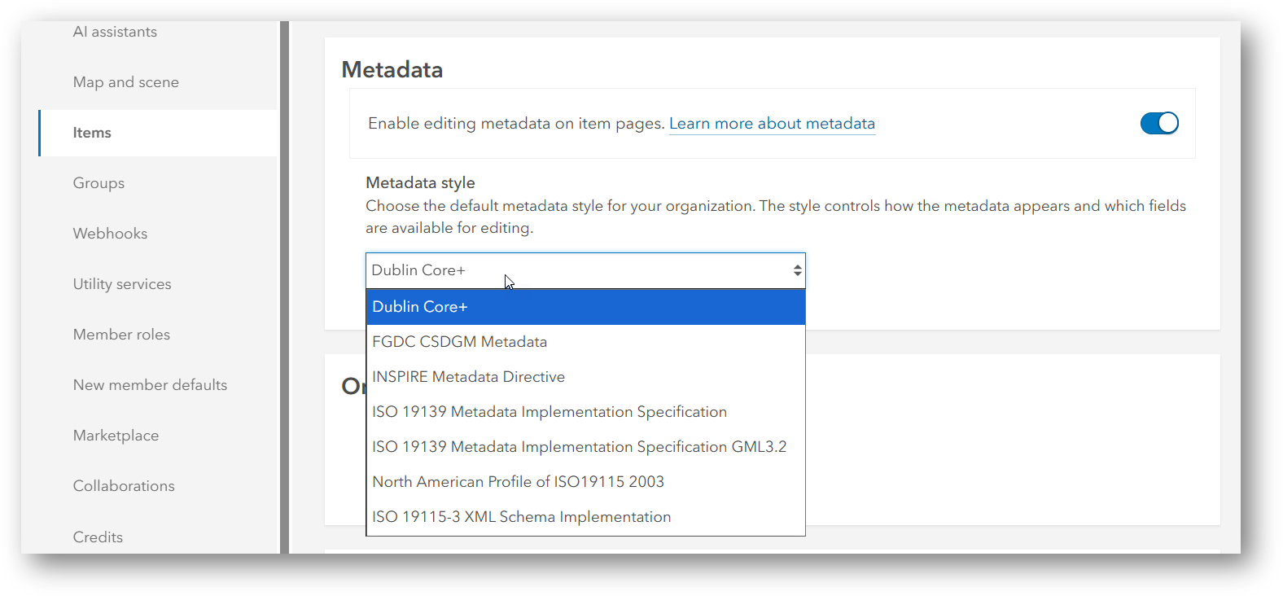Toggle the enable editing metadata switch
The width and height of the screenshot is (1283, 596).
click(x=1158, y=123)
